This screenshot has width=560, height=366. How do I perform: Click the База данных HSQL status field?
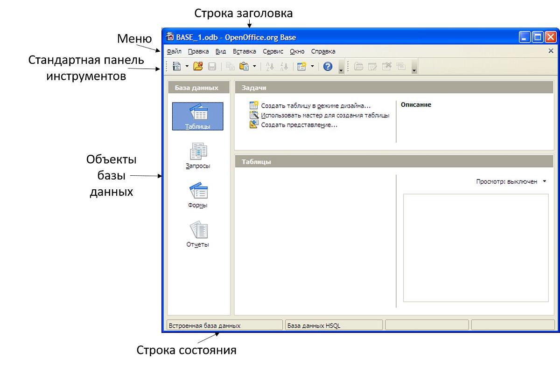click(334, 325)
